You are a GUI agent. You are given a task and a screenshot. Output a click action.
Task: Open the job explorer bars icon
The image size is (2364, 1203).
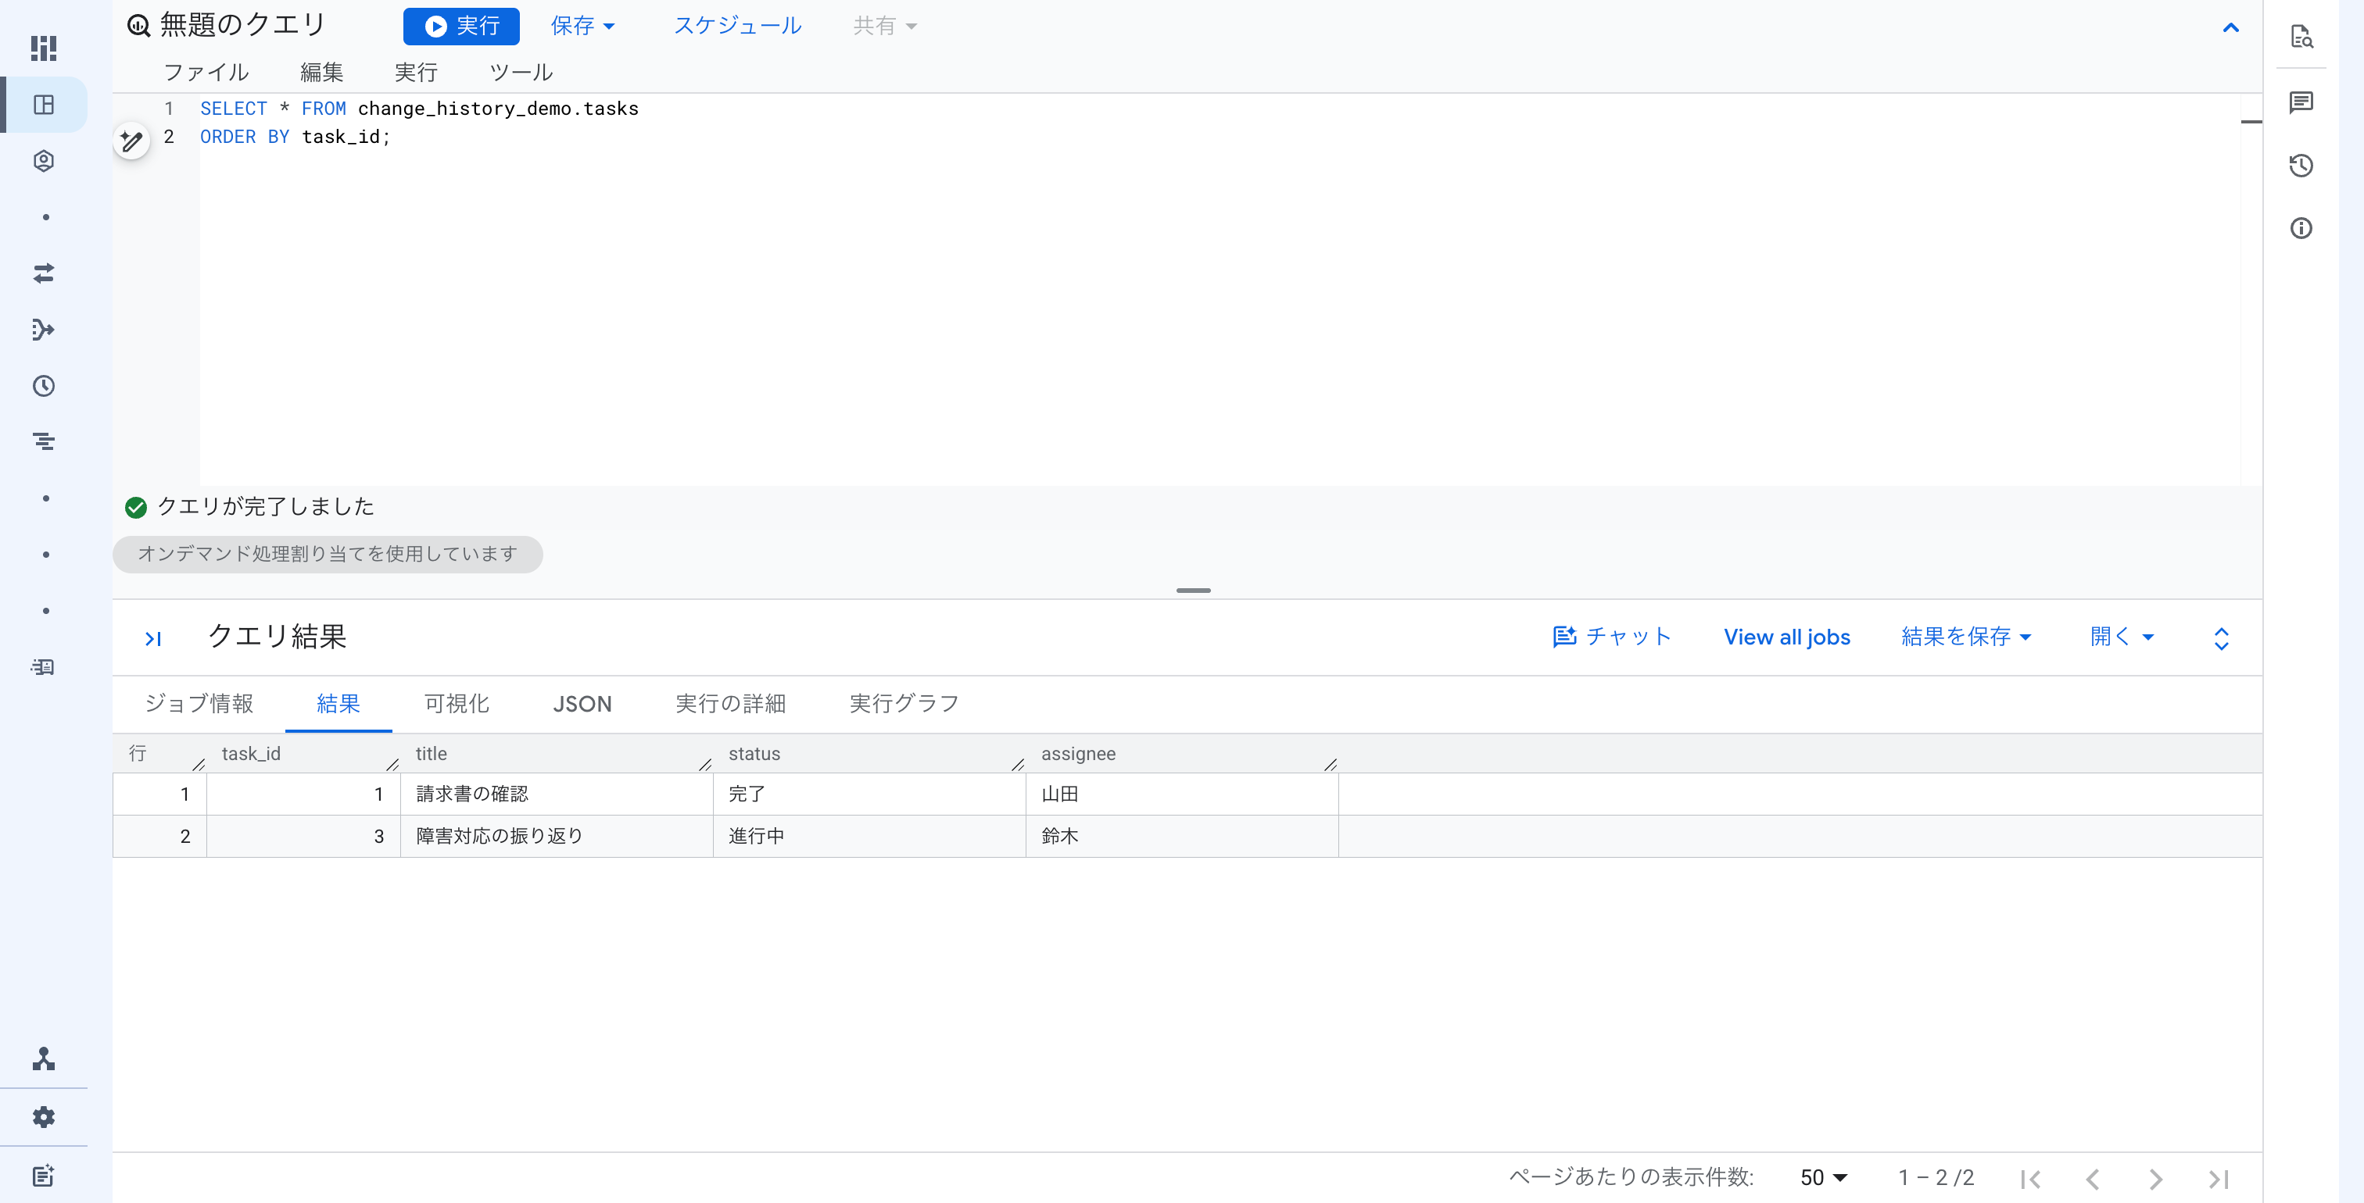(43, 442)
